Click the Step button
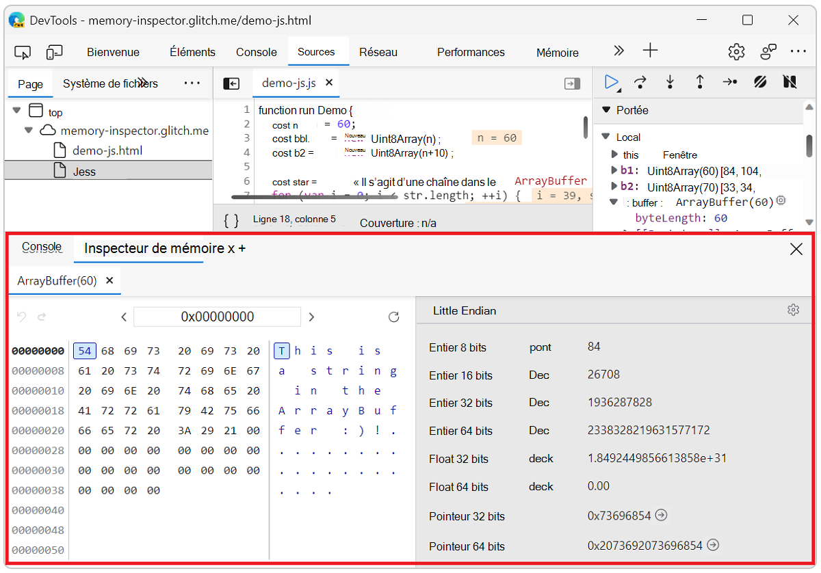 pyautogui.click(x=730, y=82)
